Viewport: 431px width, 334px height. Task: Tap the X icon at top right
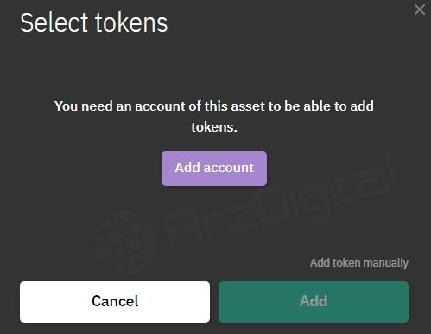click(420, 10)
